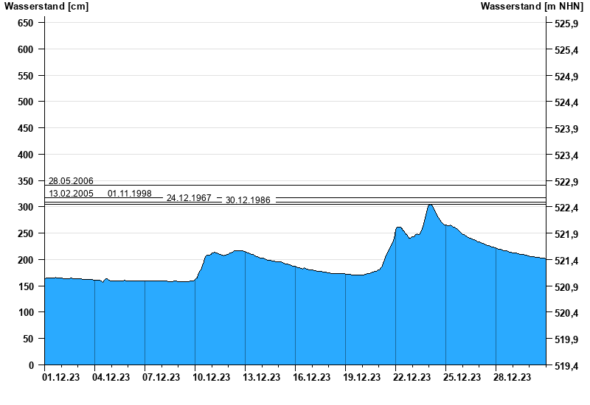Click the 01.12.23 date label

(61, 377)
